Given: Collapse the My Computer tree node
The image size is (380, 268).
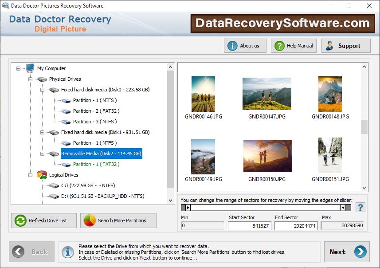Looking at the screenshot, I should click(x=19, y=68).
